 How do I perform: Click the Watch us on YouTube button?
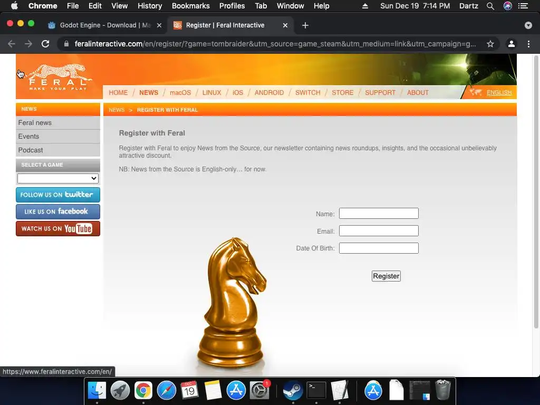coord(58,229)
